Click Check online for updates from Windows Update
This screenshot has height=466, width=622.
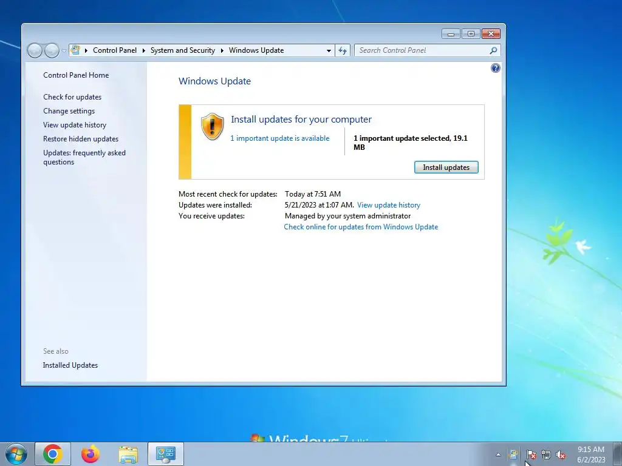pyautogui.click(x=361, y=227)
